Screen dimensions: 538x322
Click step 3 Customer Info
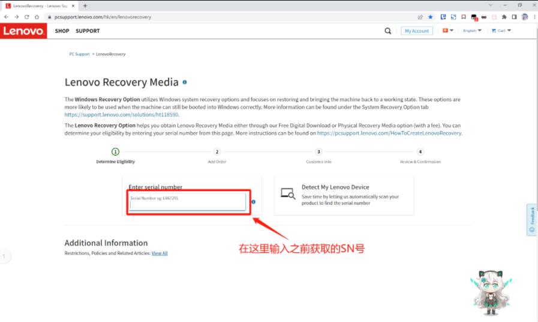pos(318,156)
